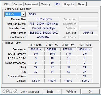Click the JEDEC #5 800 MHz frequency cell

36,49
